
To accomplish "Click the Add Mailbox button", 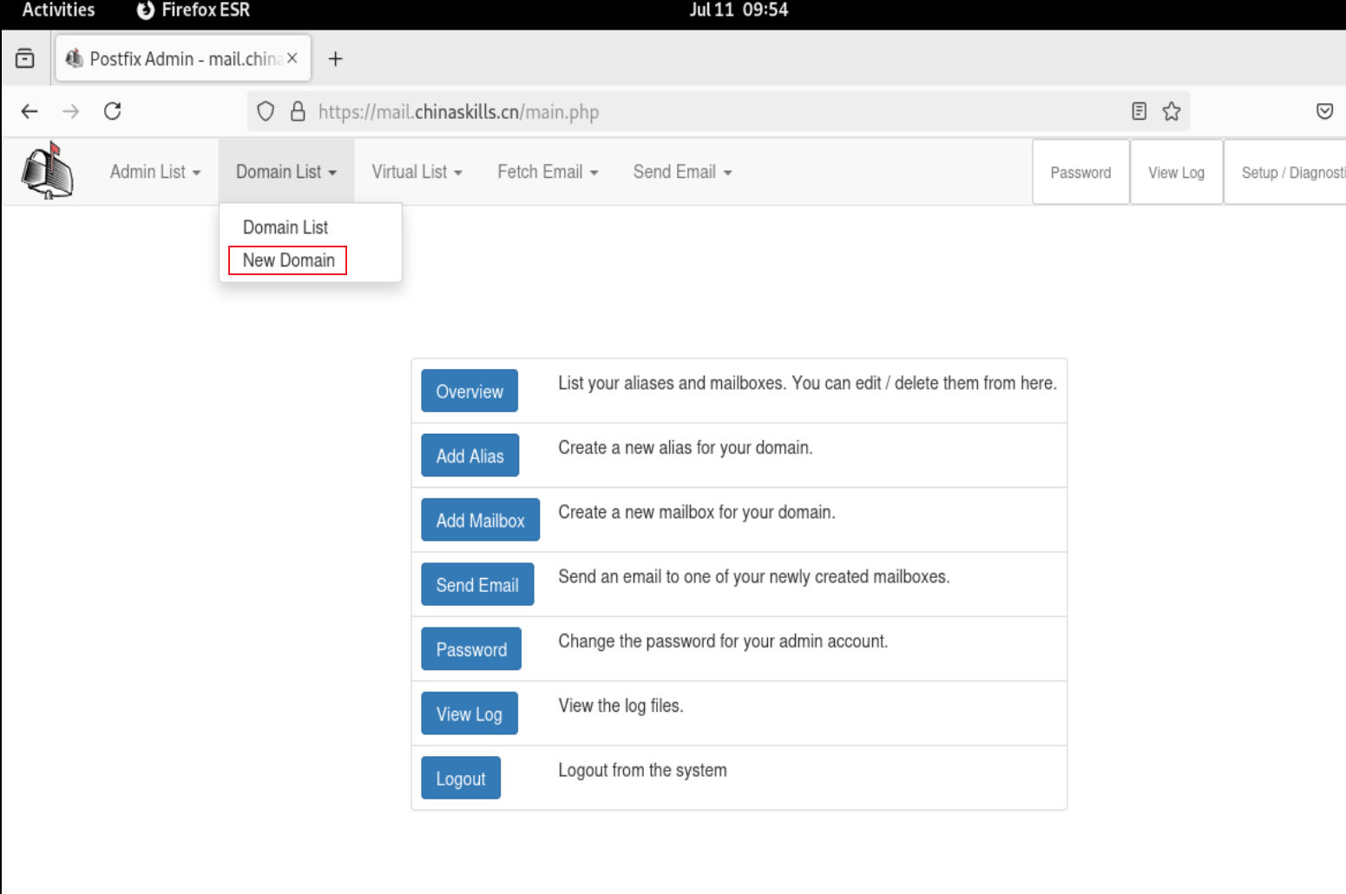I will tap(480, 520).
